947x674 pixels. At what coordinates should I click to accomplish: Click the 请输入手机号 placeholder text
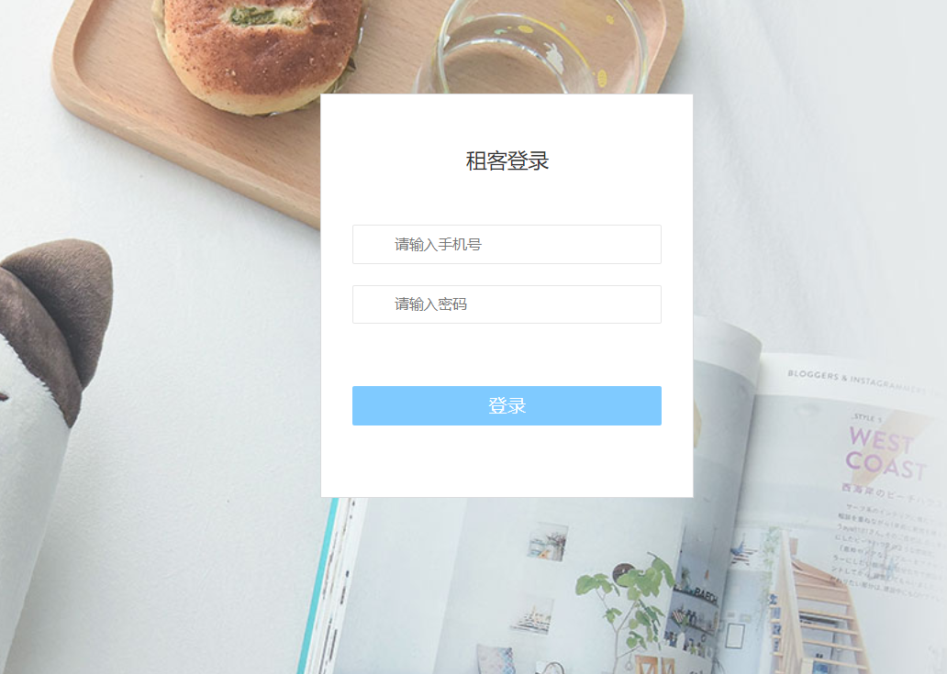[x=438, y=244]
